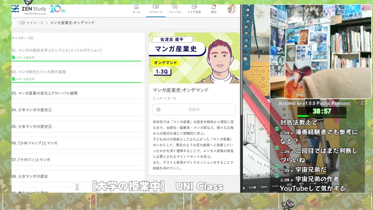
Task: Select the マイコース navigation tab
Action: [156, 9]
